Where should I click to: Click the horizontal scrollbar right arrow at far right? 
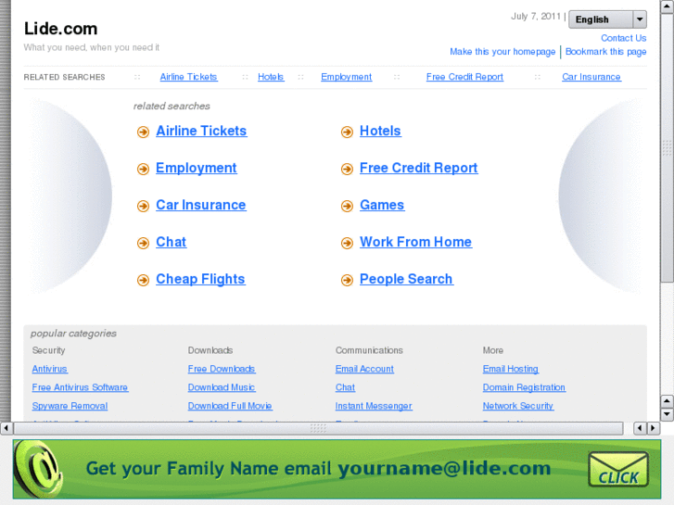654,428
